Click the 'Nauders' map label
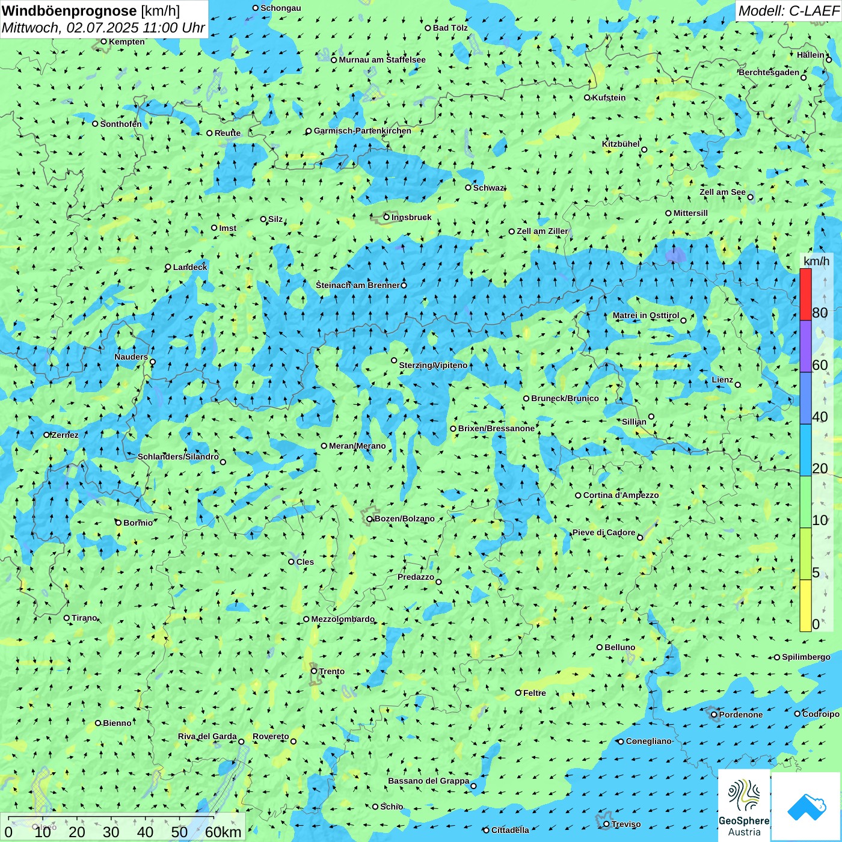This screenshot has height=842, width=842. (131, 357)
